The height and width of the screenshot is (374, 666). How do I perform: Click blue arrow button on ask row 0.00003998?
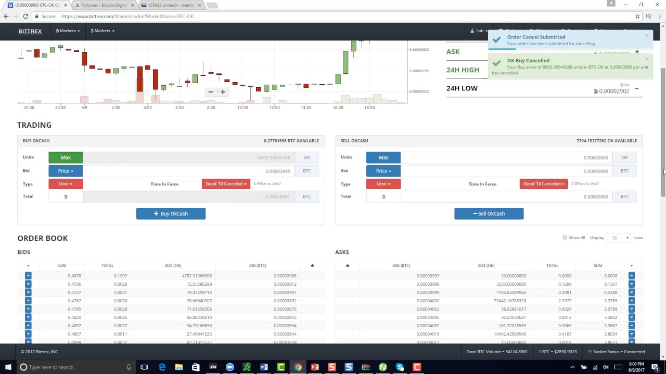tap(631, 284)
